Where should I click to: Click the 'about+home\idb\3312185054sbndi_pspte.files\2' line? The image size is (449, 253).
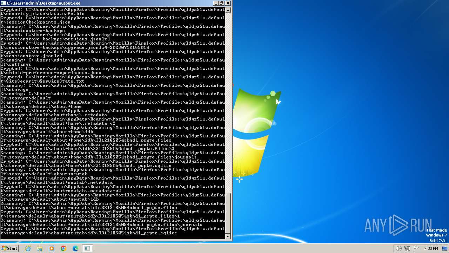coord(87,149)
